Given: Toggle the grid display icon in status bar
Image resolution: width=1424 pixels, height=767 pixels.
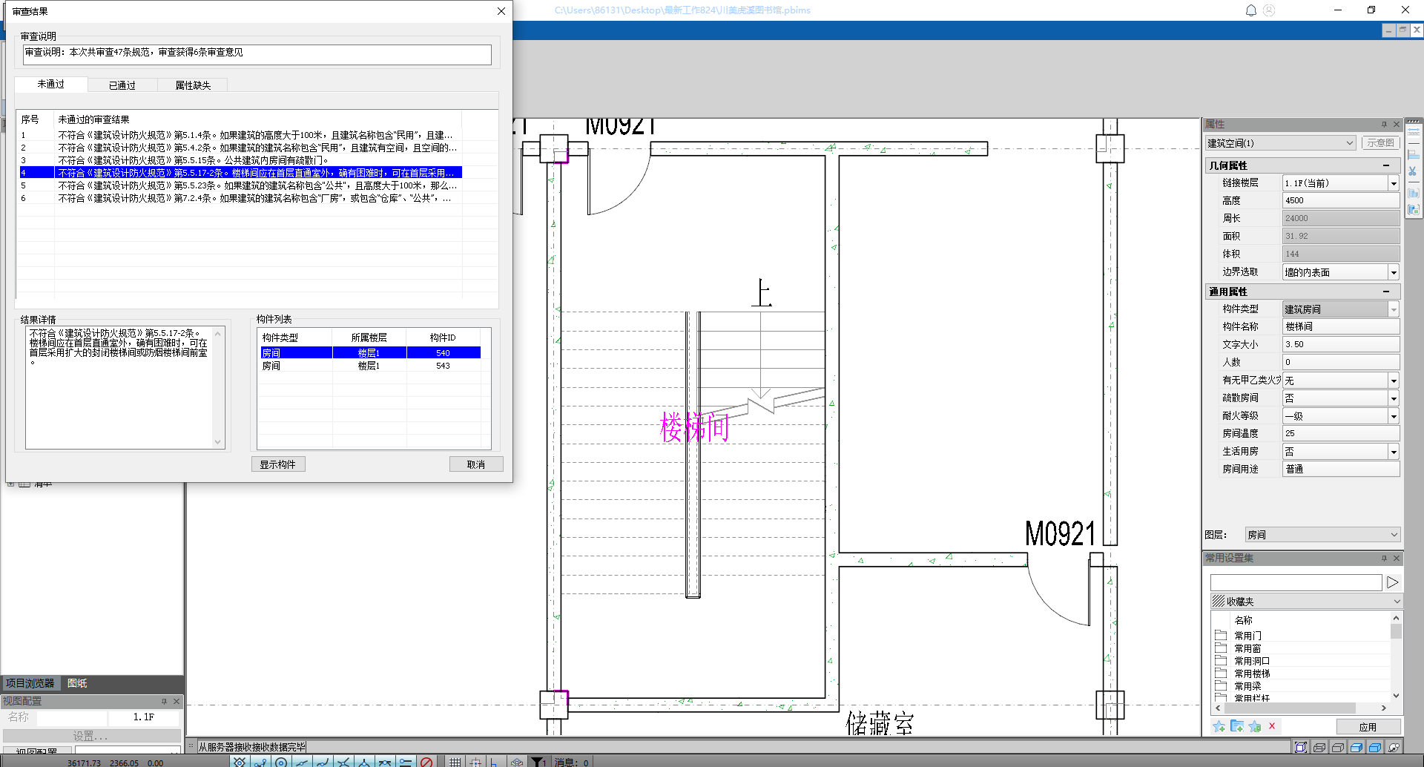Looking at the screenshot, I should tap(455, 762).
